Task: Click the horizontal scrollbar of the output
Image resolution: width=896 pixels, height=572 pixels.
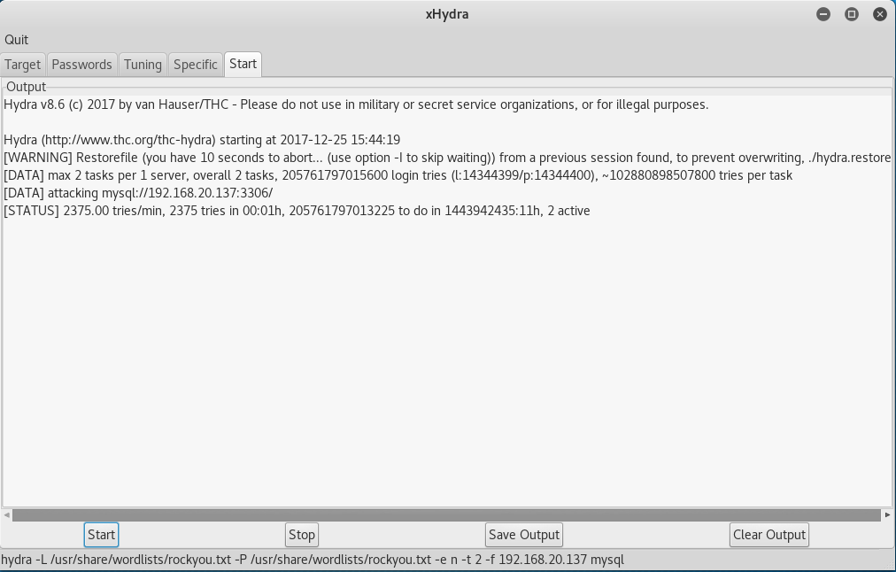Action: pyautogui.click(x=446, y=514)
